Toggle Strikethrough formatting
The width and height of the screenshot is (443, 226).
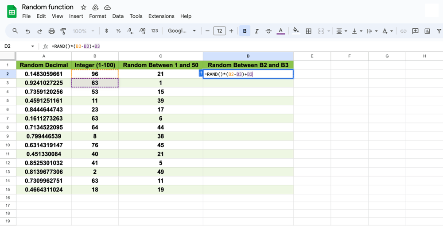pos(268,31)
